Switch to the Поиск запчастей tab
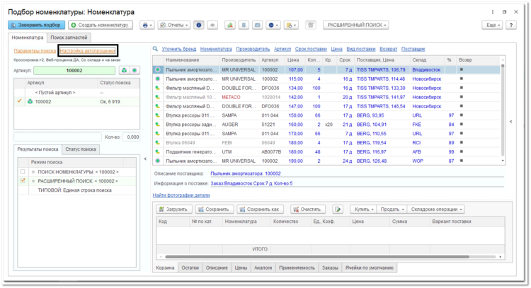The width and height of the screenshot is (531, 288). tap(69, 38)
